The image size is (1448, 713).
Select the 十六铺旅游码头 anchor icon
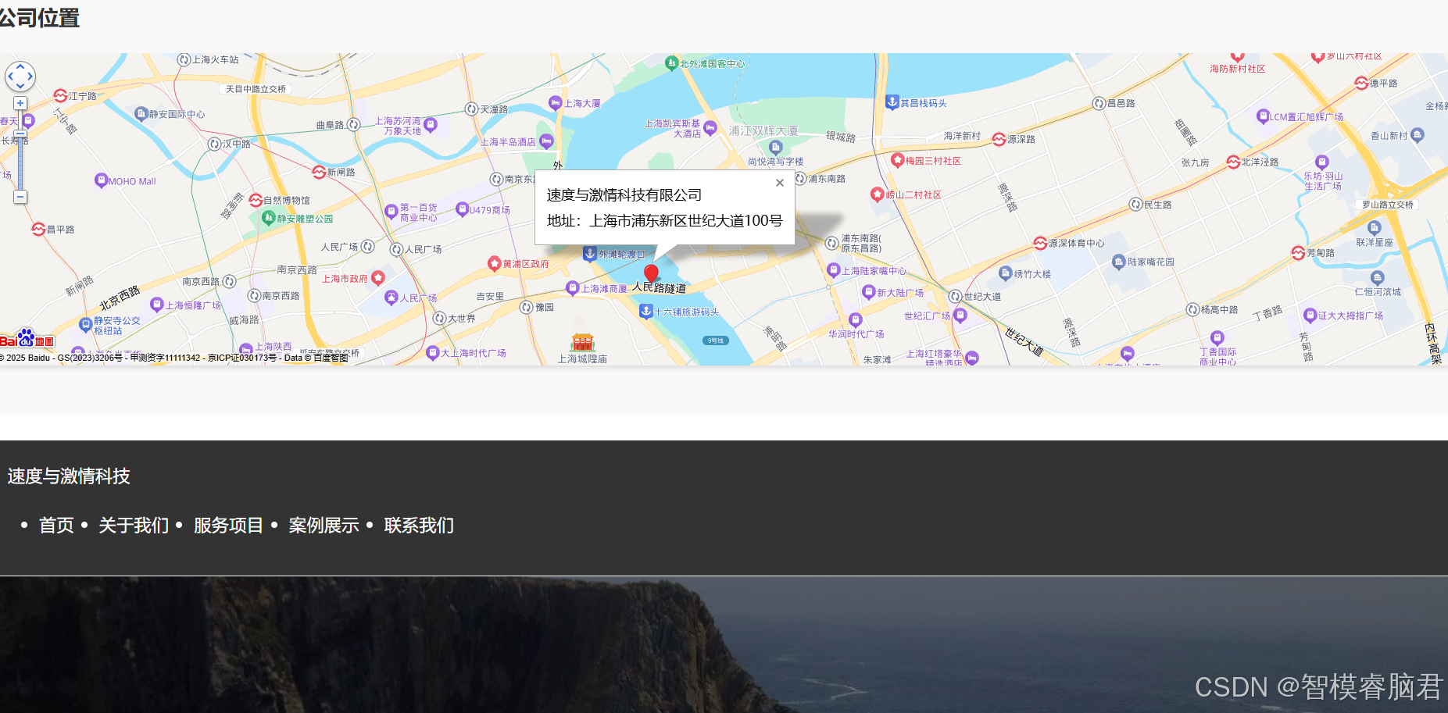[x=645, y=311]
